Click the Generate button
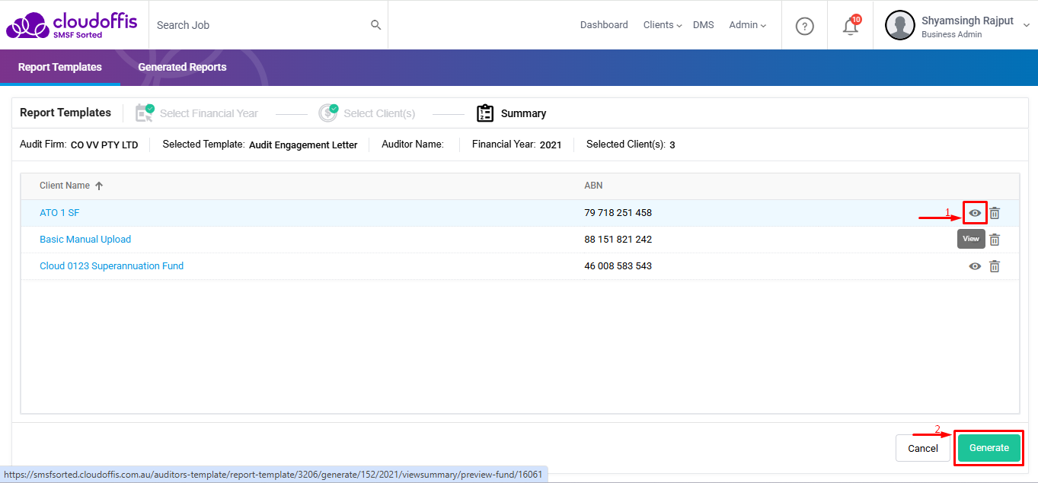The height and width of the screenshot is (483, 1038). 989,448
